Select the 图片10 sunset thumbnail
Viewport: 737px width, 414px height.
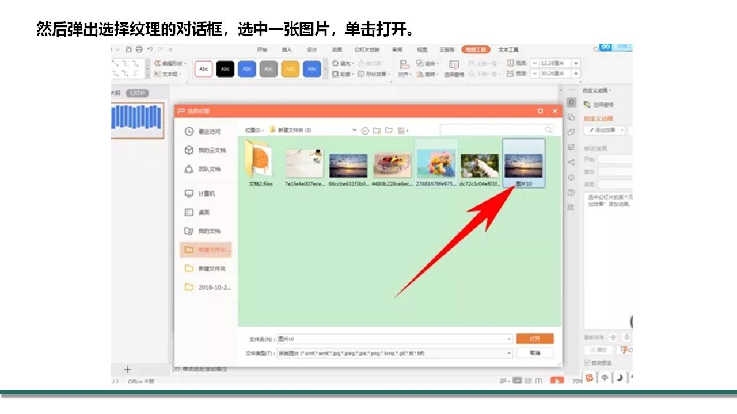[523, 162]
